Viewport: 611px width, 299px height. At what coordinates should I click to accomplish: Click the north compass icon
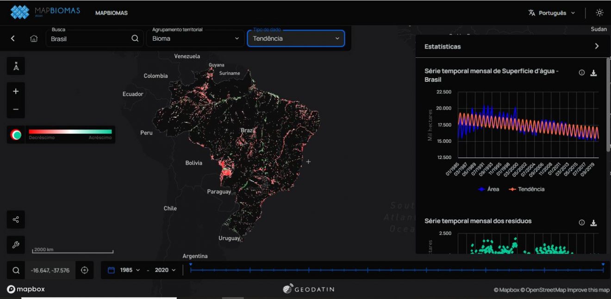click(x=16, y=66)
